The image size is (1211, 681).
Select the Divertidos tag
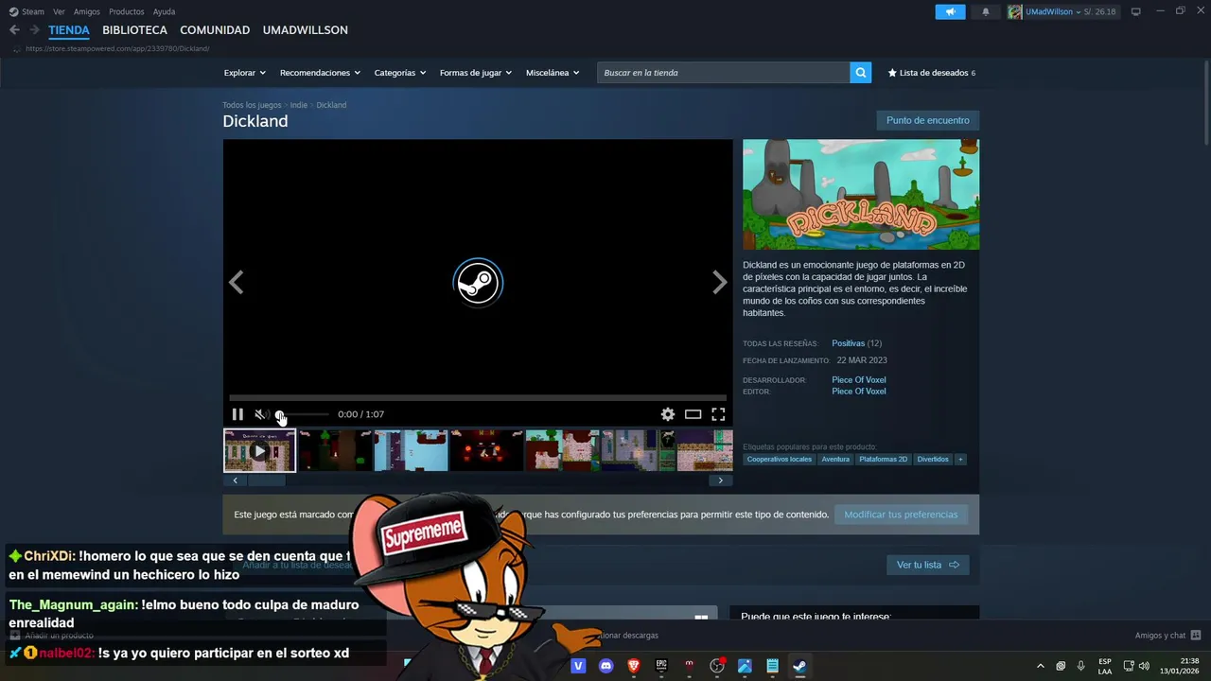tap(933, 460)
